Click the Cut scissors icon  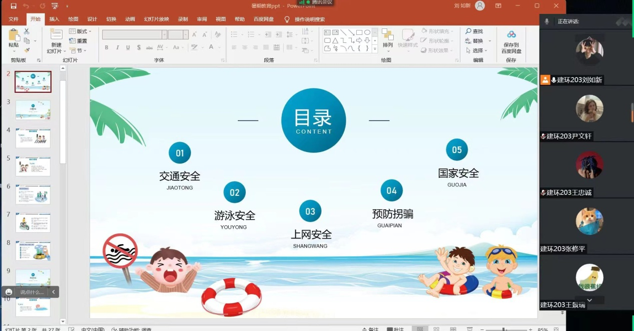pos(26,31)
